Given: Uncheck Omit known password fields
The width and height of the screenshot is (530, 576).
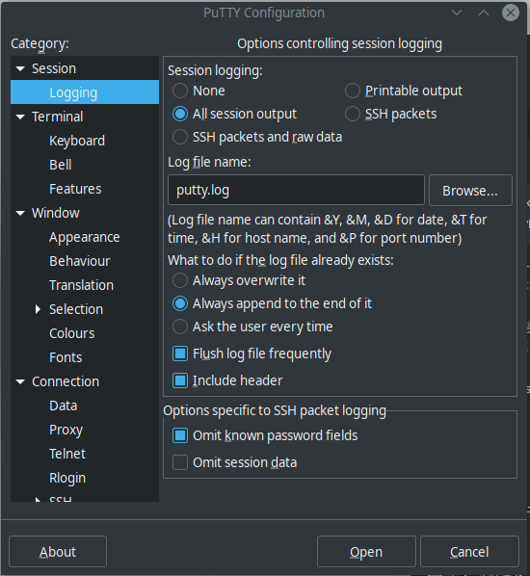Looking at the screenshot, I should tap(180, 435).
